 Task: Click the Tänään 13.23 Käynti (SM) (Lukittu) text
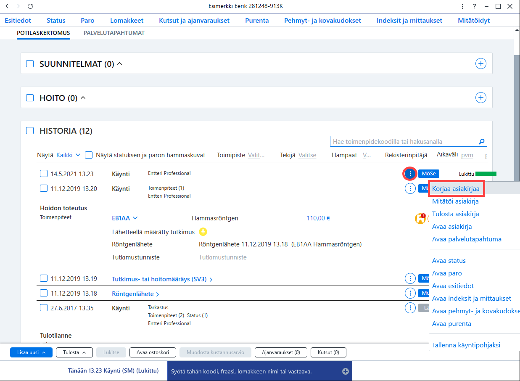[114, 371]
